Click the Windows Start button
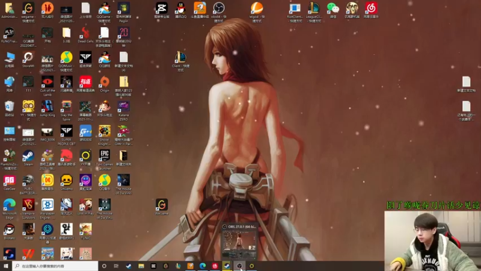The height and width of the screenshot is (271, 481). click(x=6, y=266)
